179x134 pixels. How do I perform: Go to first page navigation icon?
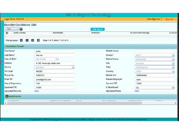pyautogui.click(x=21, y=40)
